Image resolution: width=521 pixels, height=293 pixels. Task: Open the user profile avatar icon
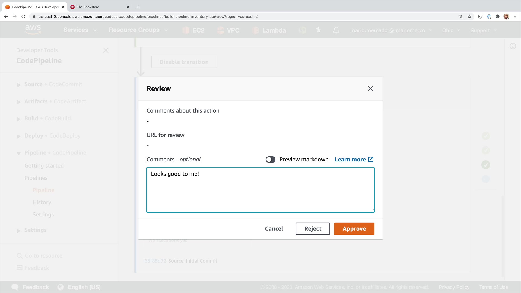pos(506,17)
